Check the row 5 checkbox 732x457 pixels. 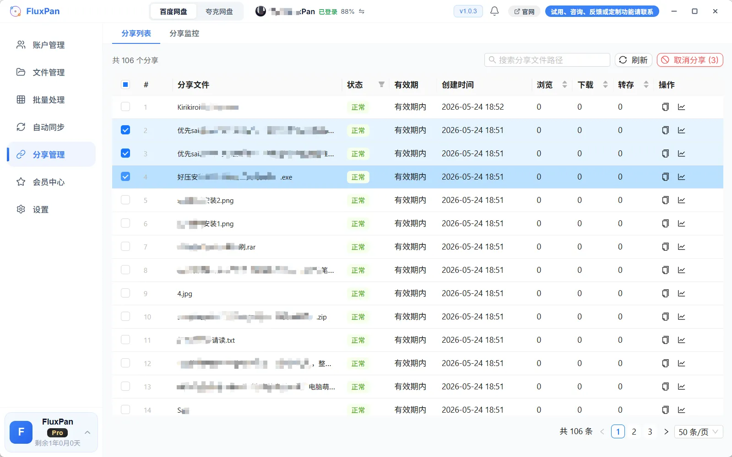pyautogui.click(x=125, y=200)
